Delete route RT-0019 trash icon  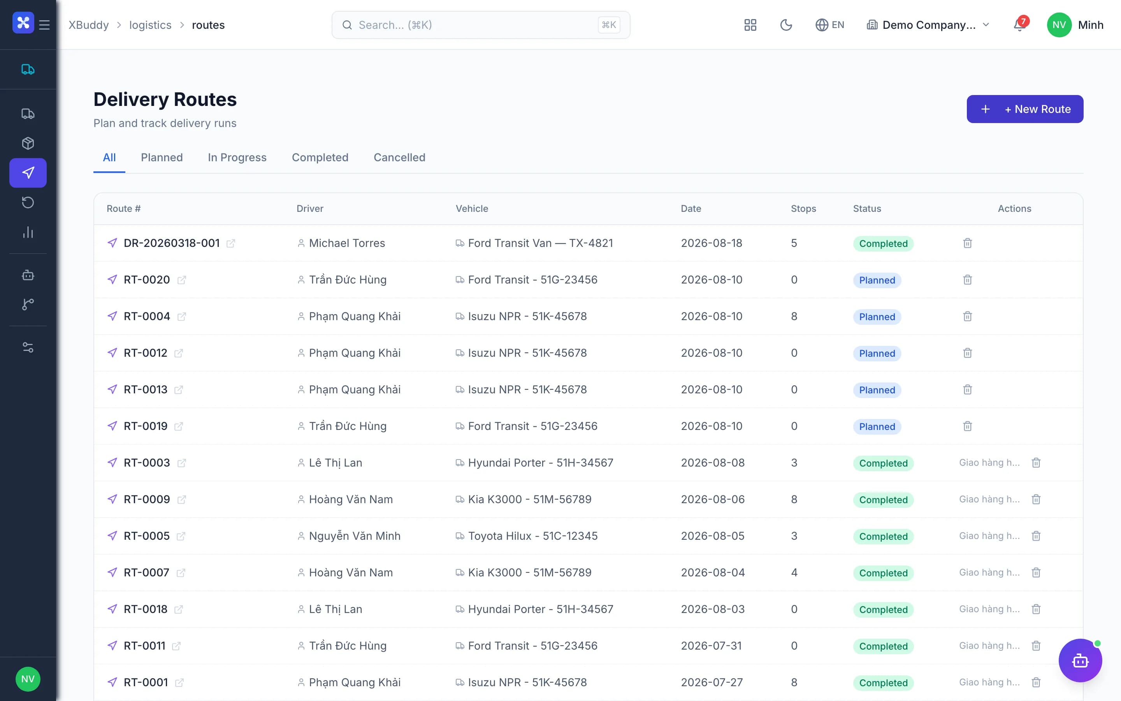pos(968,426)
